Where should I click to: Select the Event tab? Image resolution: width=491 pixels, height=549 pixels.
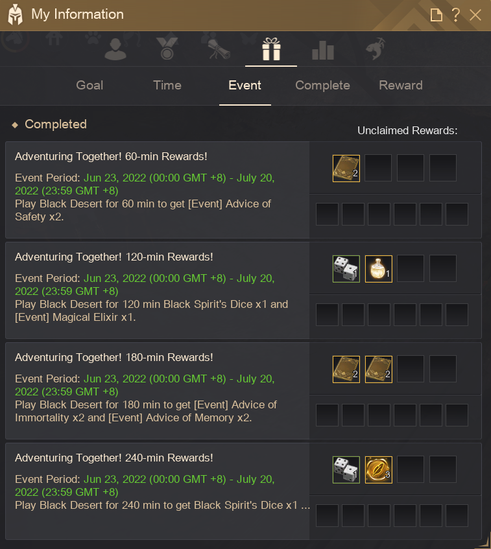[x=245, y=85]
